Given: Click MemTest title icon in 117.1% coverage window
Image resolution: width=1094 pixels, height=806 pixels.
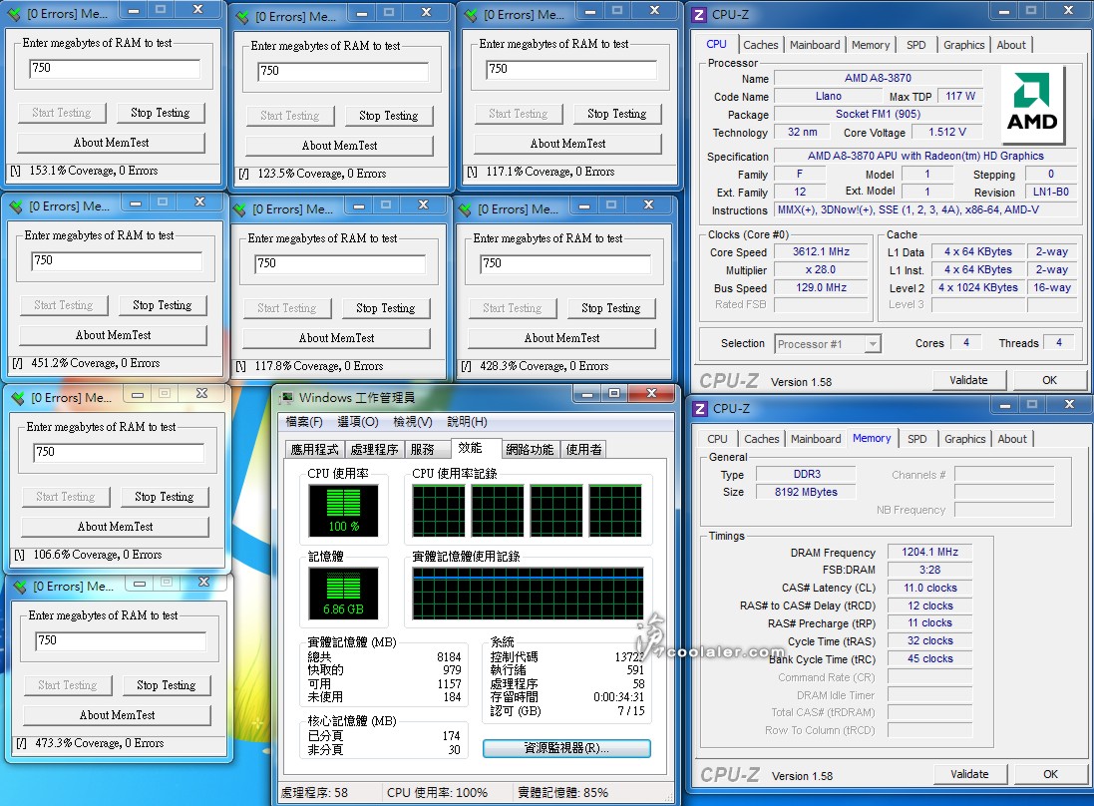Looking at the screenshot, I should (471, 15).
